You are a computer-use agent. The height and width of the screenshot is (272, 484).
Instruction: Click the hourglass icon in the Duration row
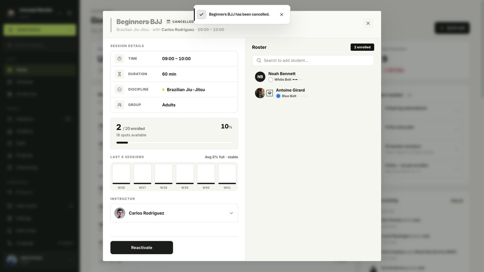(119, 74)
